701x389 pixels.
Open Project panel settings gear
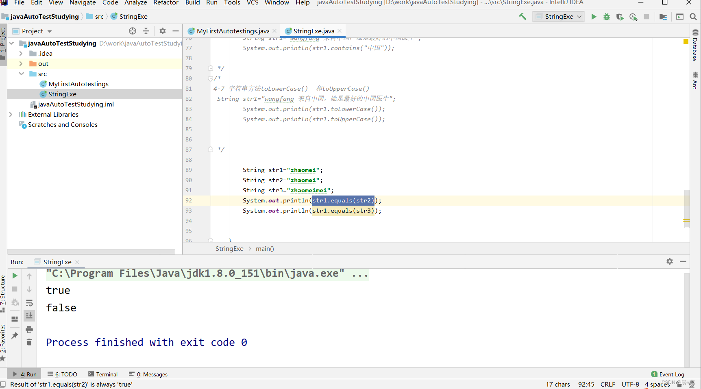click(x=163, y=31)
